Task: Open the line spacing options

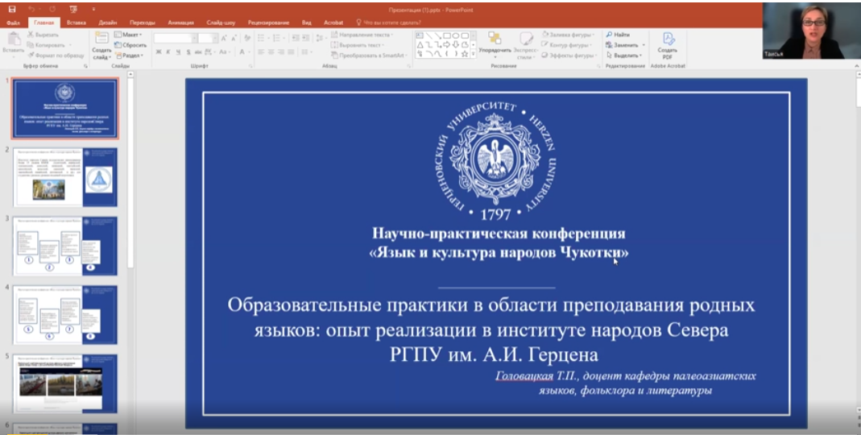Action: 321,38
